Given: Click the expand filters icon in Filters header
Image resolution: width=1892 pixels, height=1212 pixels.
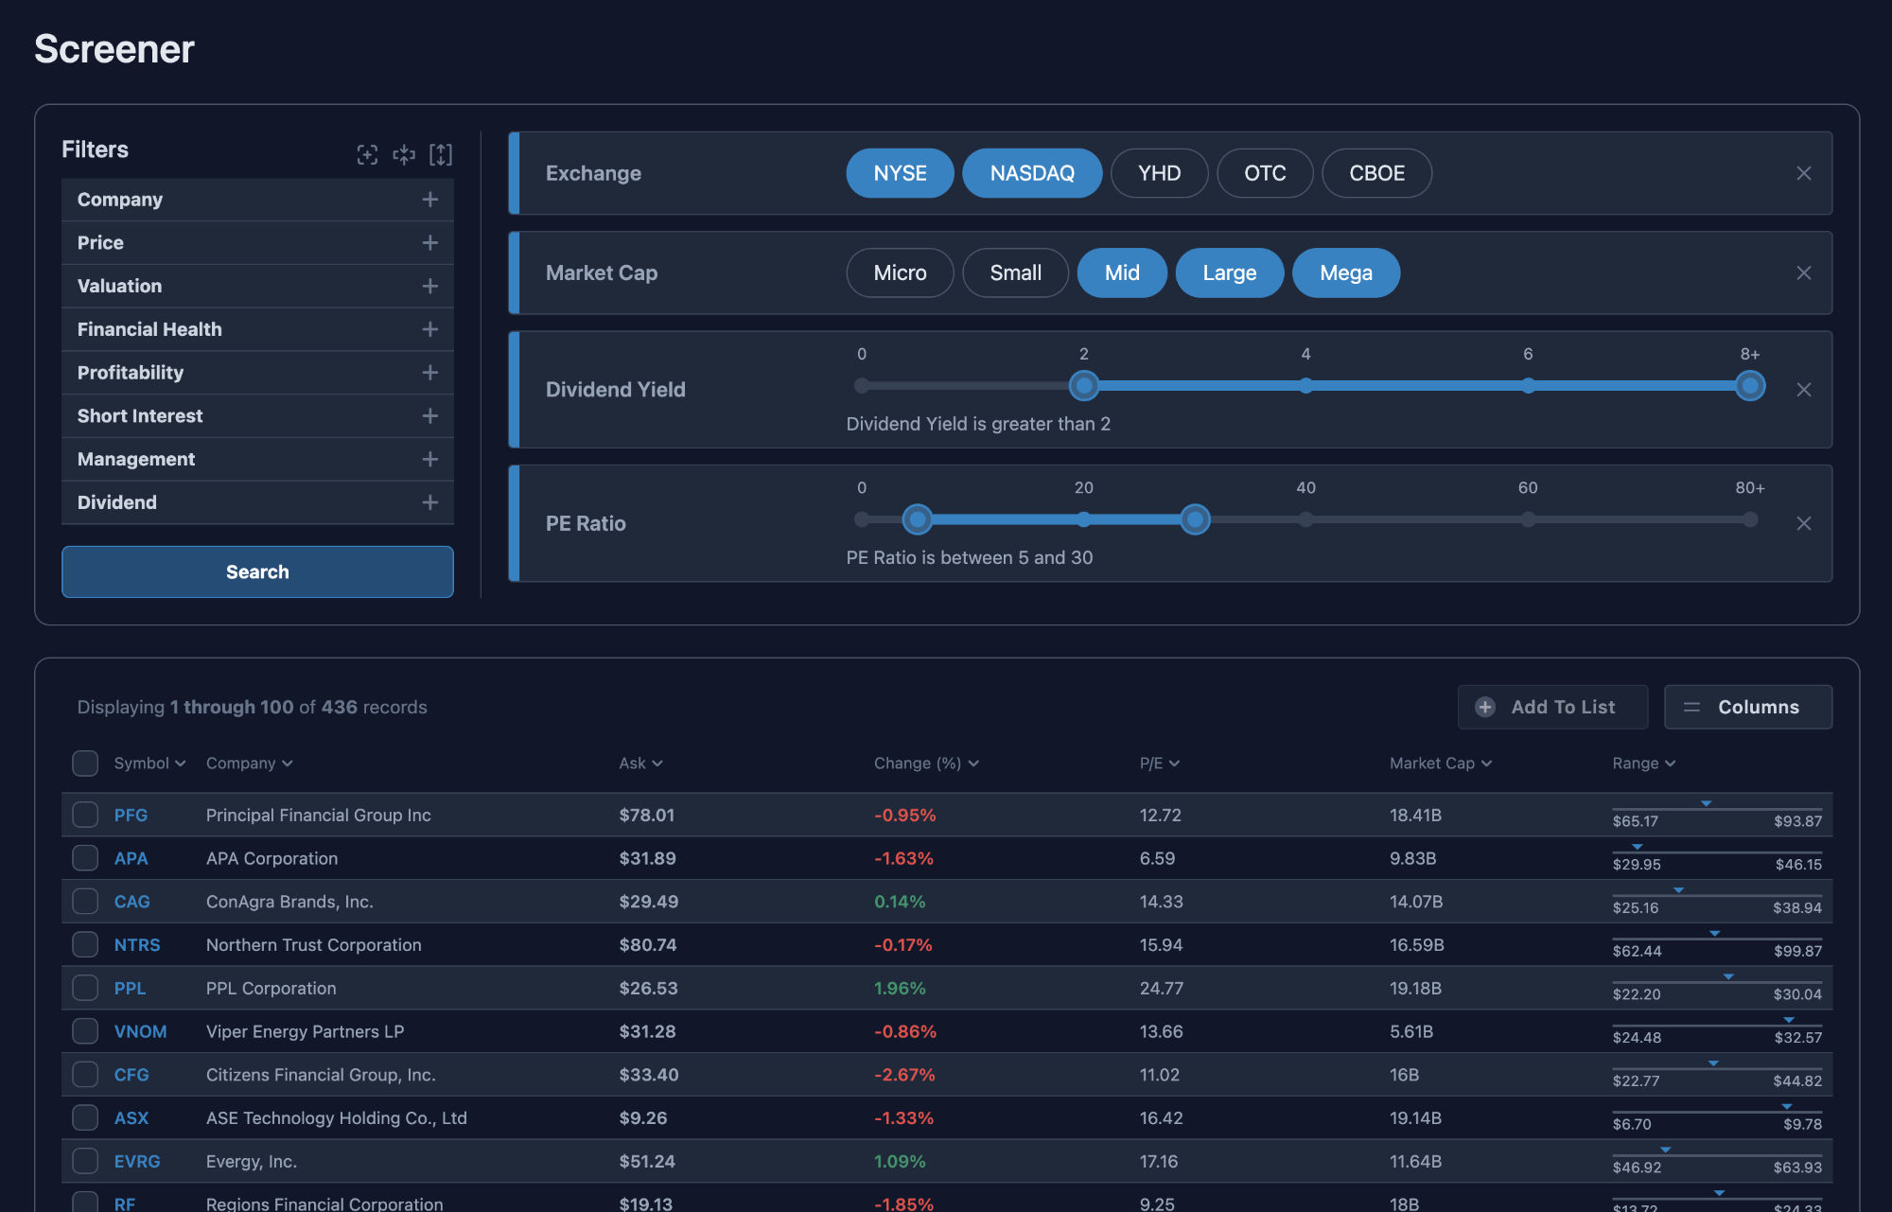Looking at the screenshot, I should point(441,154).
